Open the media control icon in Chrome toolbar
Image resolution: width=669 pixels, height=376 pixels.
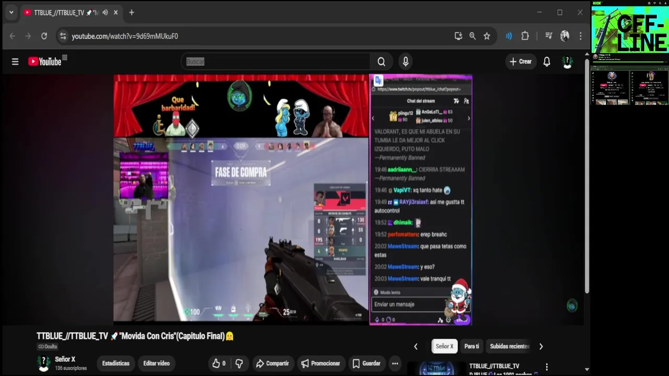[x=549, y=36]
